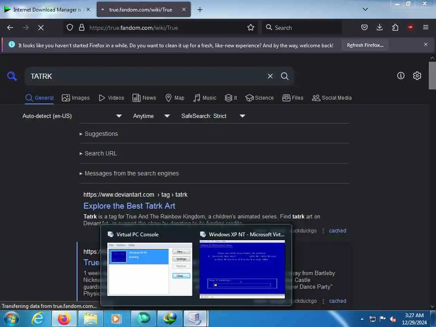Open cached link of the second result
The width and height of the screenshot is (436, 327).
(338, 301)
